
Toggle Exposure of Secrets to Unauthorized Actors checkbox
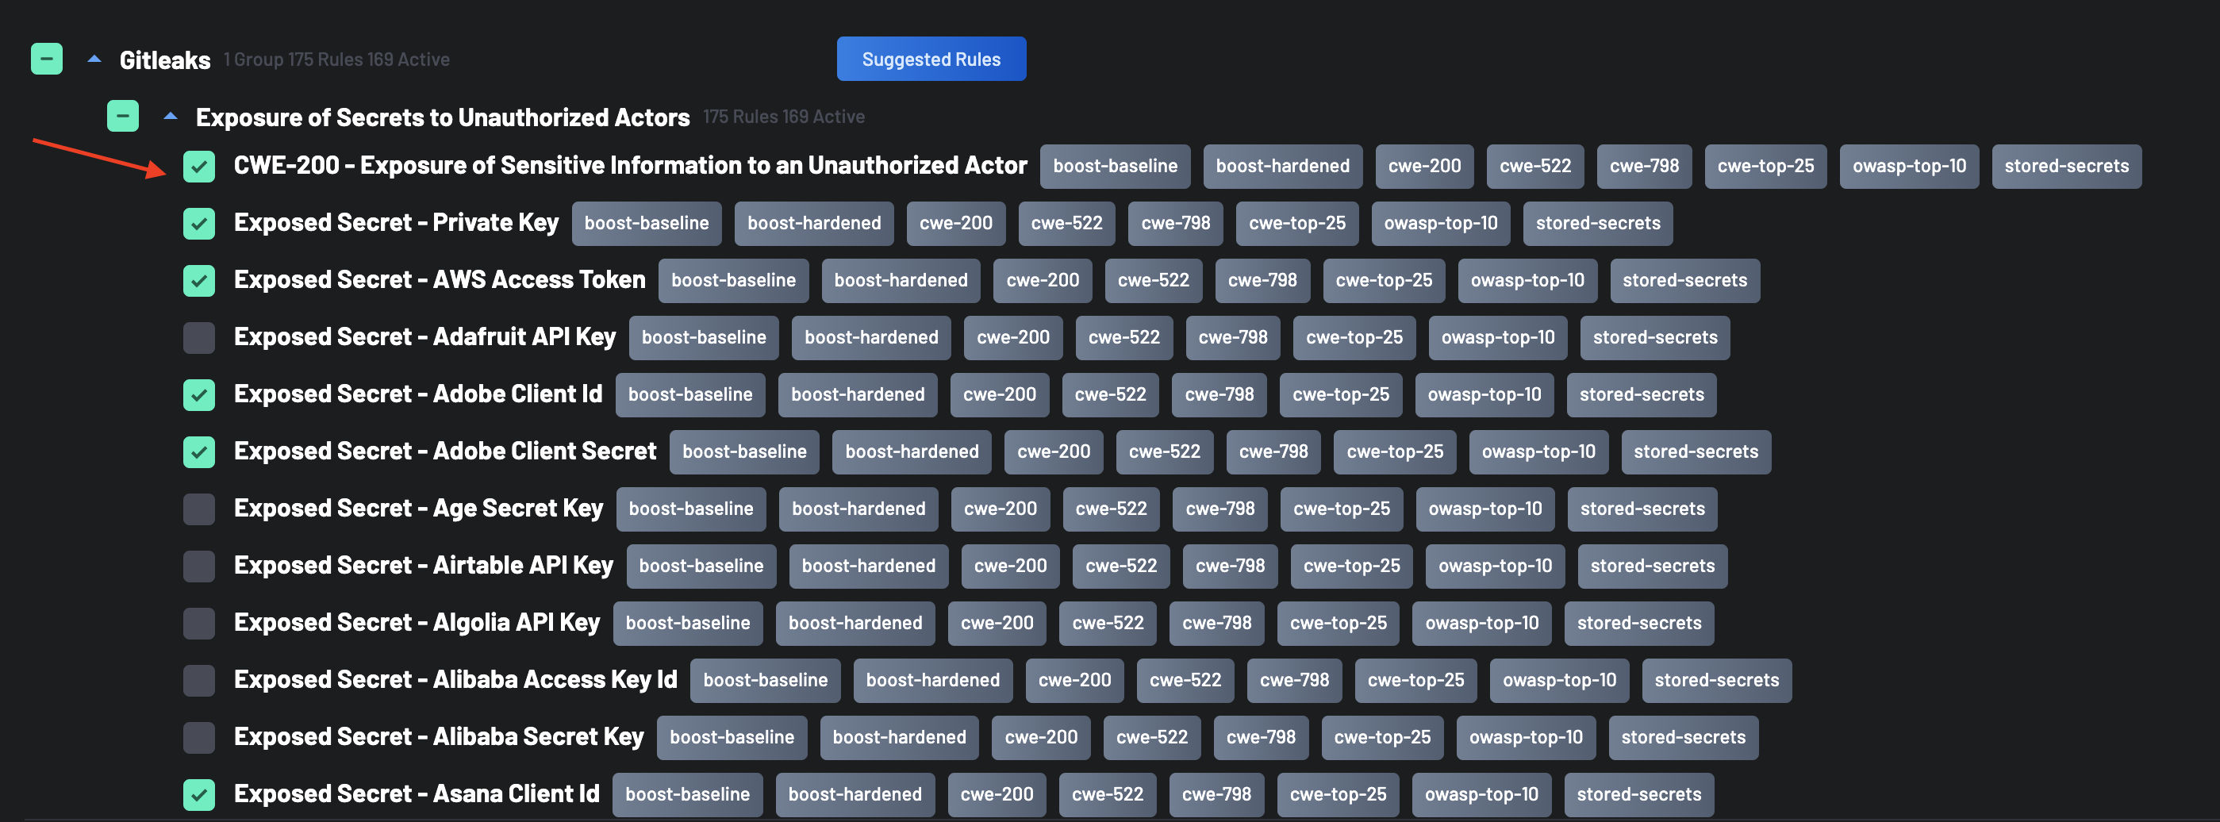click(x=122, y=116)
